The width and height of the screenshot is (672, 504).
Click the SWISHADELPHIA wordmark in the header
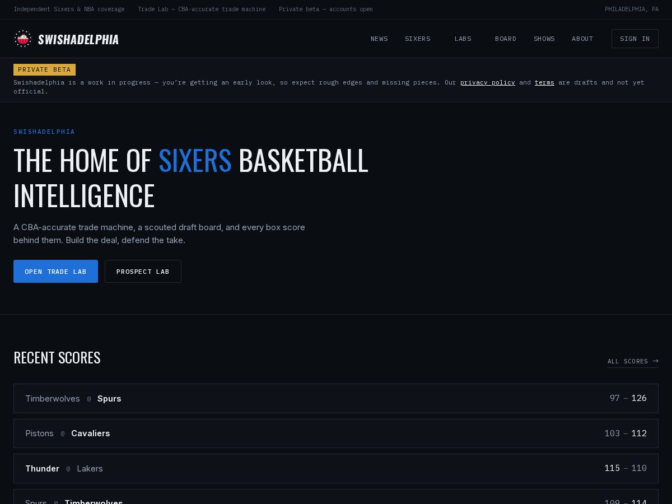pos(78,39)
